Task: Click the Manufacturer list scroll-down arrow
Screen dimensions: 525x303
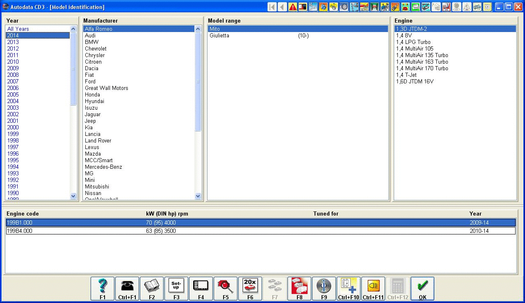Action: point(198,196)
